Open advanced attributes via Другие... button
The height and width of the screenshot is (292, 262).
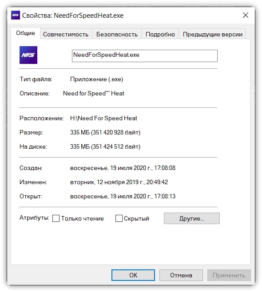tap(192, 218)
